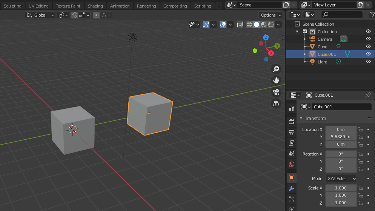Click the Light data icon in the outliner

click(338, 62)
